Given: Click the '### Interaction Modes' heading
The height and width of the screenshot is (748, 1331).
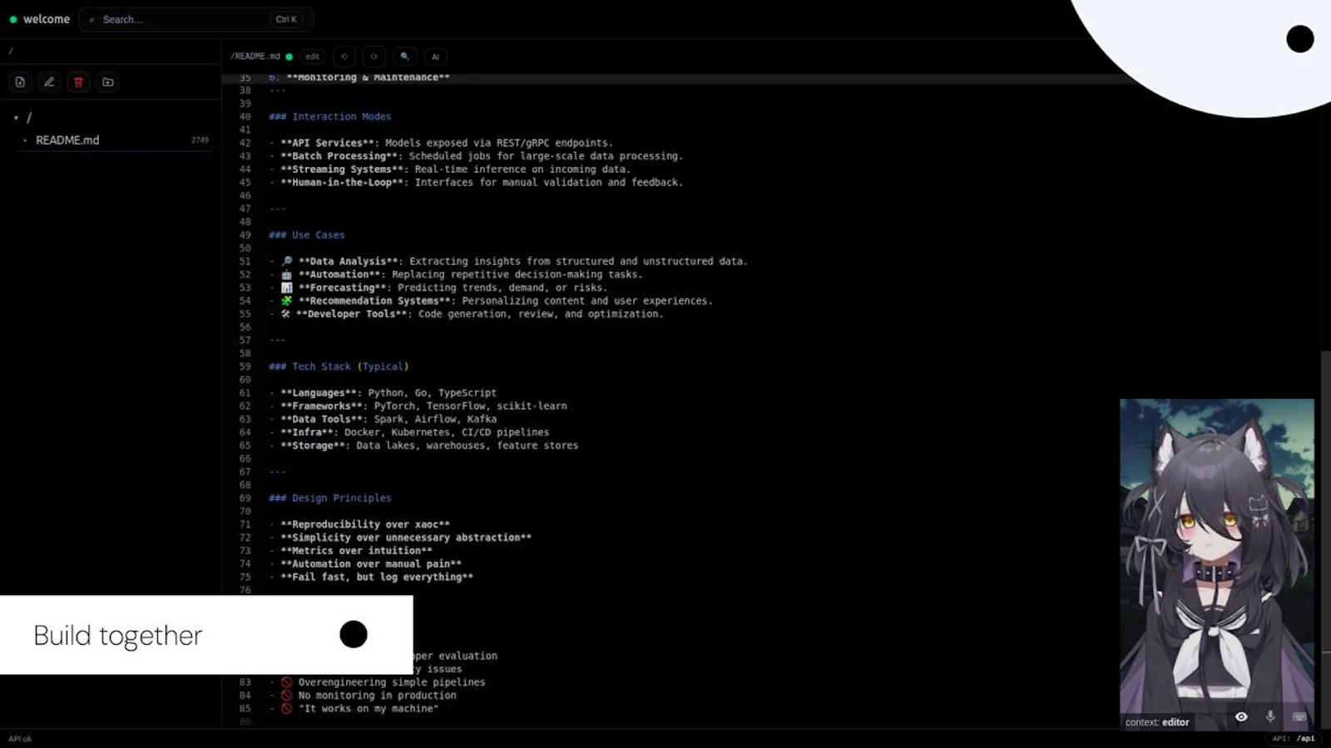Looking at the screenshot, I should [x=329, y=117].
